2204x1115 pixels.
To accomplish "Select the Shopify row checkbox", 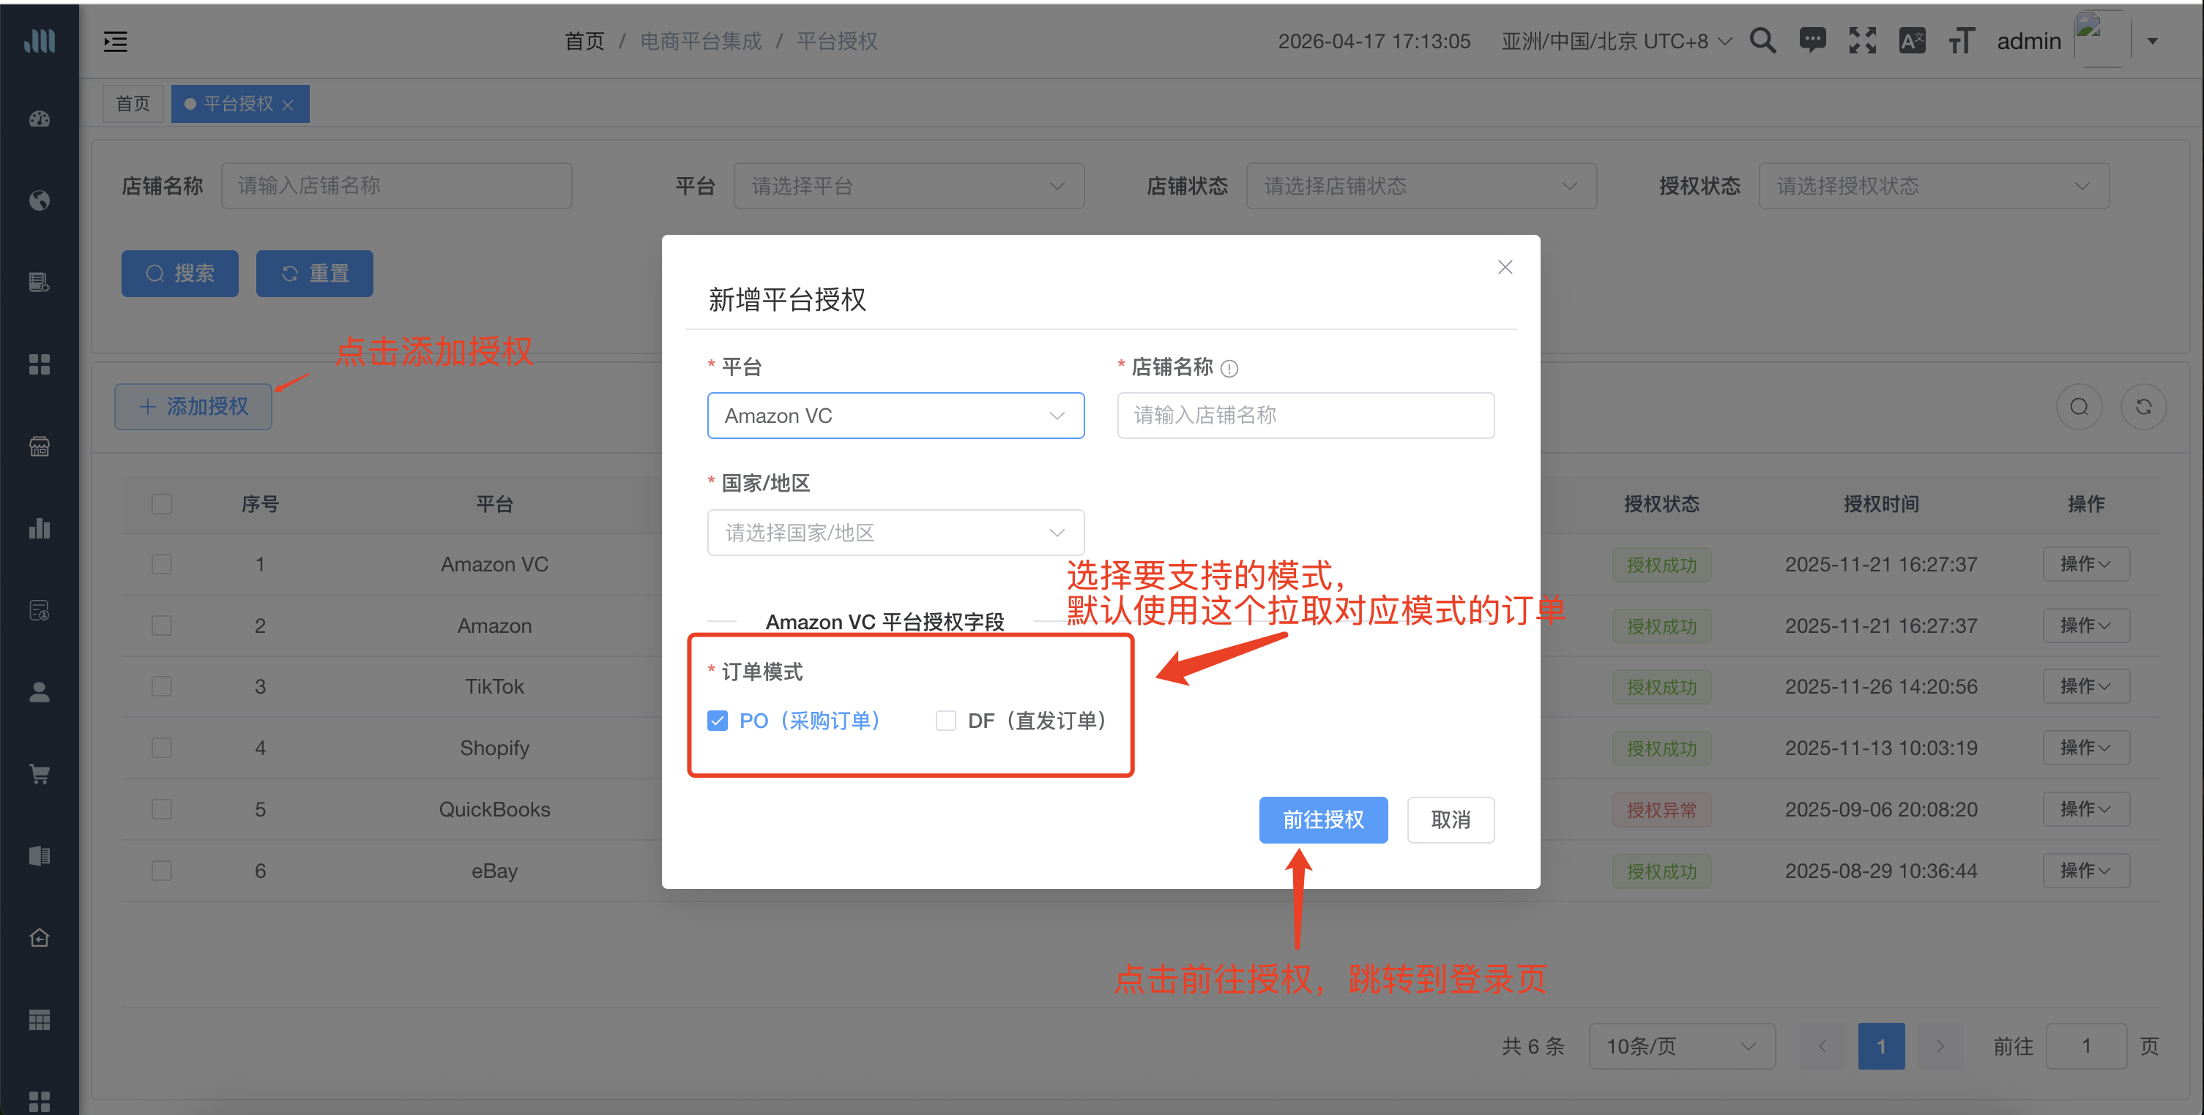I will (x=162, y=748).
